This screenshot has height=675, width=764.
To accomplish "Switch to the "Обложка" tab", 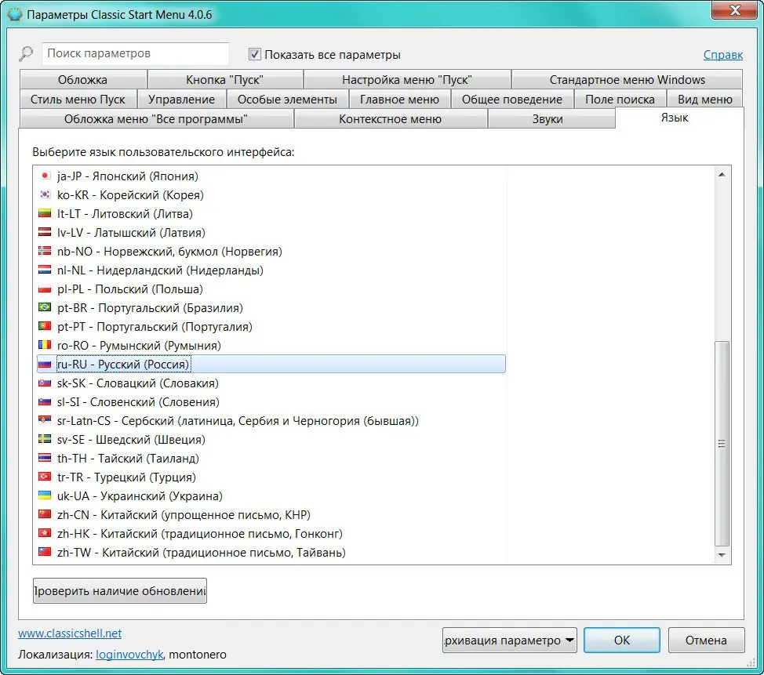I will [x=83, y=79].
